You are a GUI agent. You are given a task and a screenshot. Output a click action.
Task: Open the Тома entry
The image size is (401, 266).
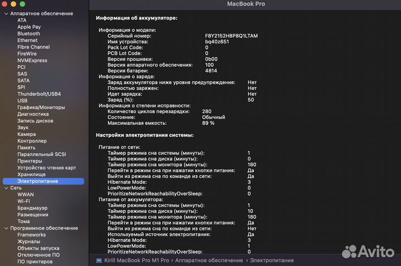tap(23, 221)
